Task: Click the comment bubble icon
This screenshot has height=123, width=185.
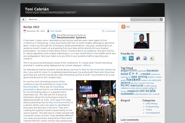Action: coord(103,31)
